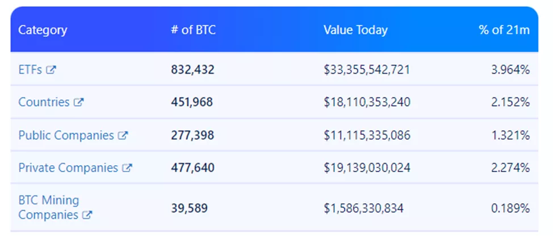Select the # of BTC column header
Image resolution: width=553 pixels, height=240 pixels.
[x=193, y=30]
